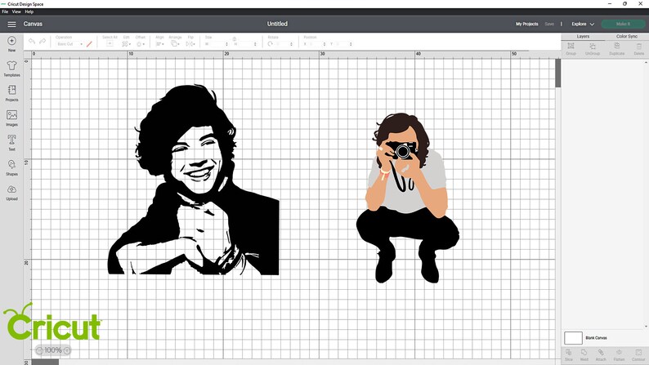This screenshot has height=365, width=649.
Task: Click the Size height input field
Action: click(244, 44)
